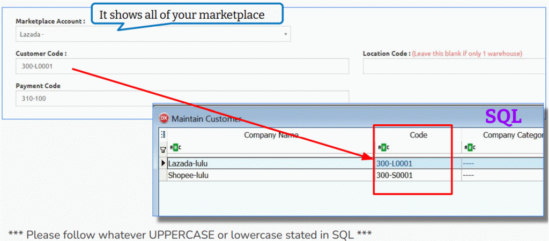
Task: Click Company Category cell of Lazada-lulu row
Action: [x=502, y=163]
